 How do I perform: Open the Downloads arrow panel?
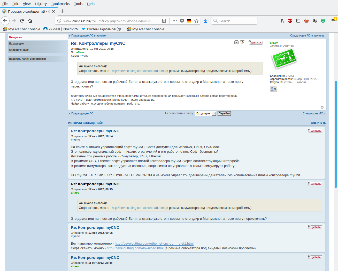coord(206,21)
